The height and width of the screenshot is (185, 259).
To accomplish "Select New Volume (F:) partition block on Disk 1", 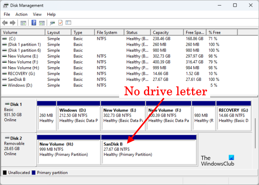I will [x=168, y=116].
